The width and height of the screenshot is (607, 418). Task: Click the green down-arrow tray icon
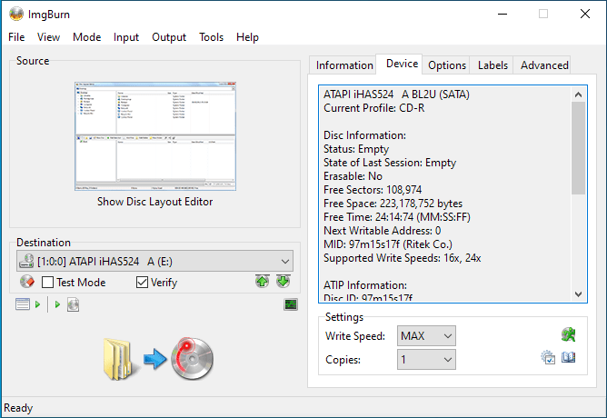tap(284, 282)
